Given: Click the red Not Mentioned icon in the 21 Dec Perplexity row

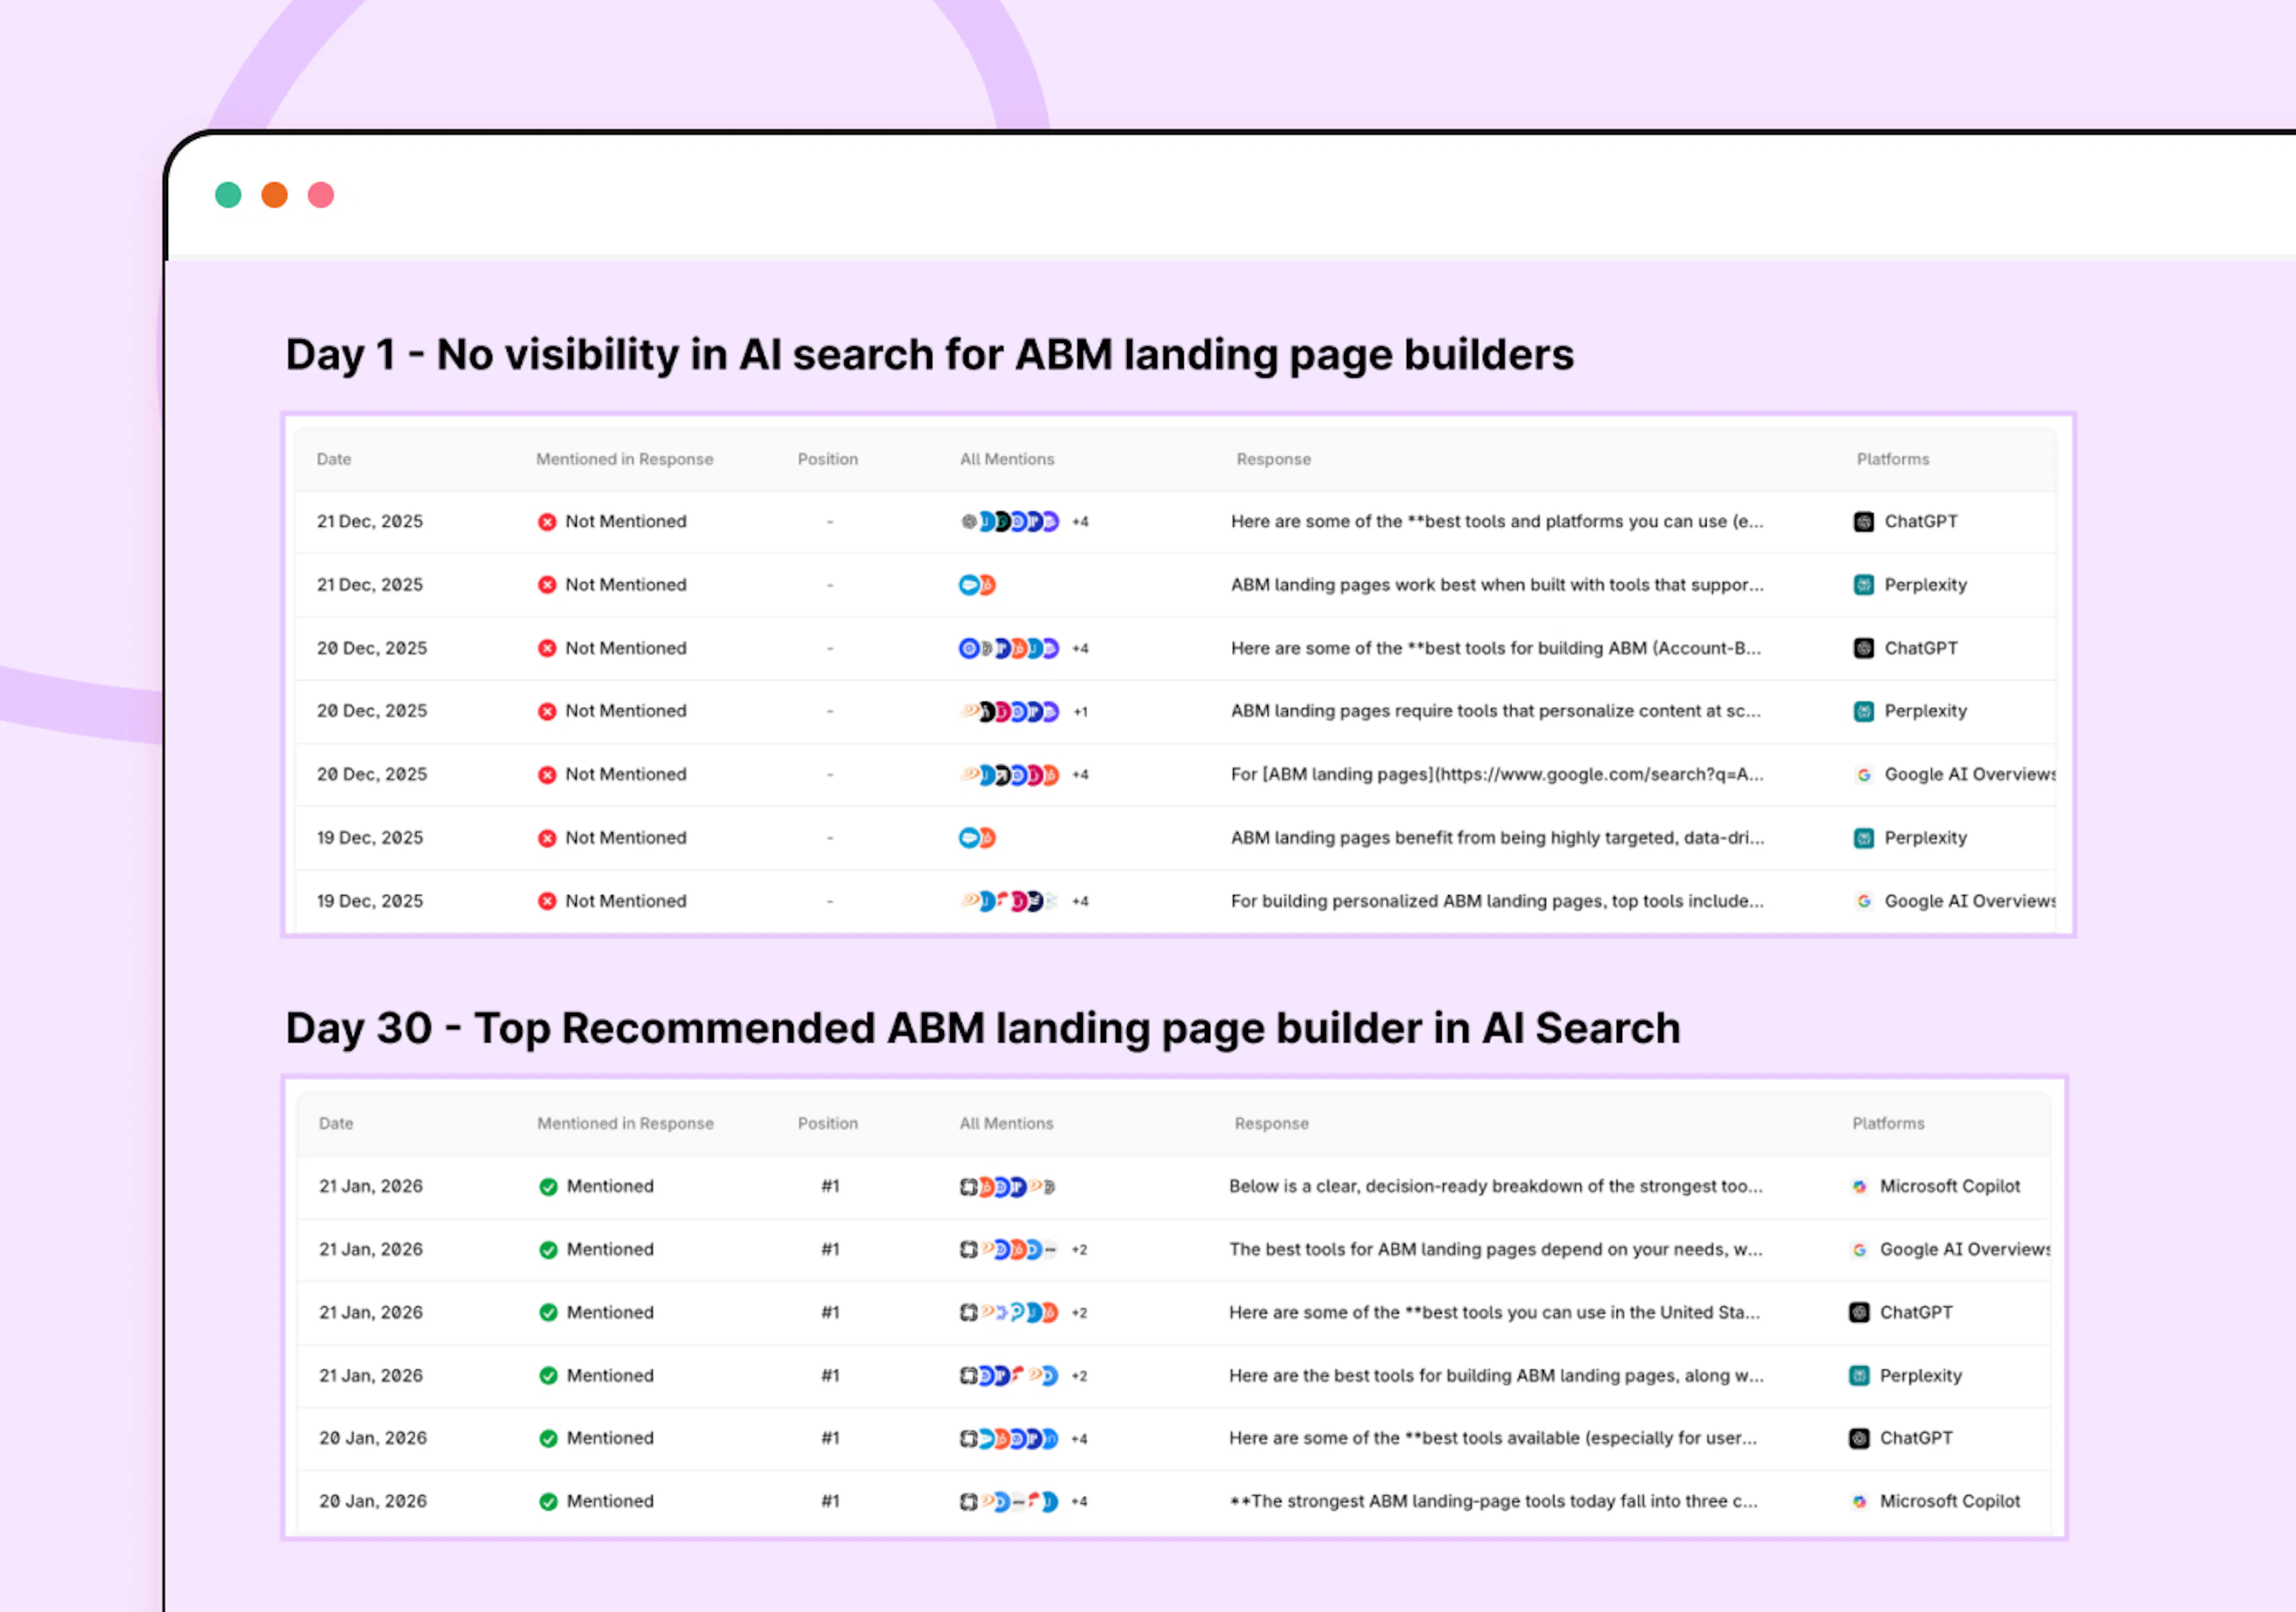Looking at the screenshot, I should pyautogui.click(x=547, y=585).
